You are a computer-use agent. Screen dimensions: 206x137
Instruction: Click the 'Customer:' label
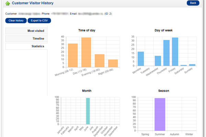(x=11, y=14)
